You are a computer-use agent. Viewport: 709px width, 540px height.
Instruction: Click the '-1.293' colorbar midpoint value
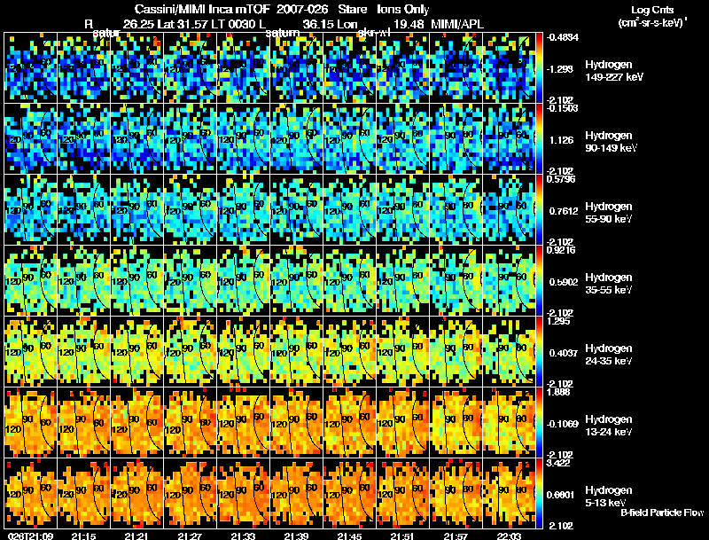coord(561,69)
